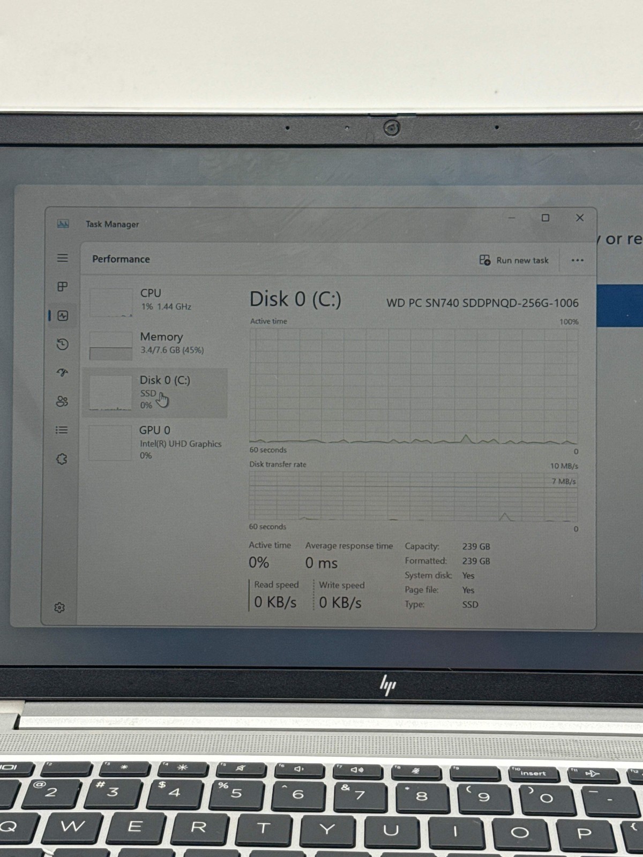Click the WD PC SN740 model name
Screen dimensions: 643x857
tap(482, 303)
